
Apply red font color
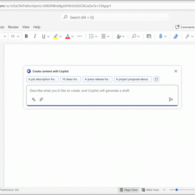(x=68, y=36)
